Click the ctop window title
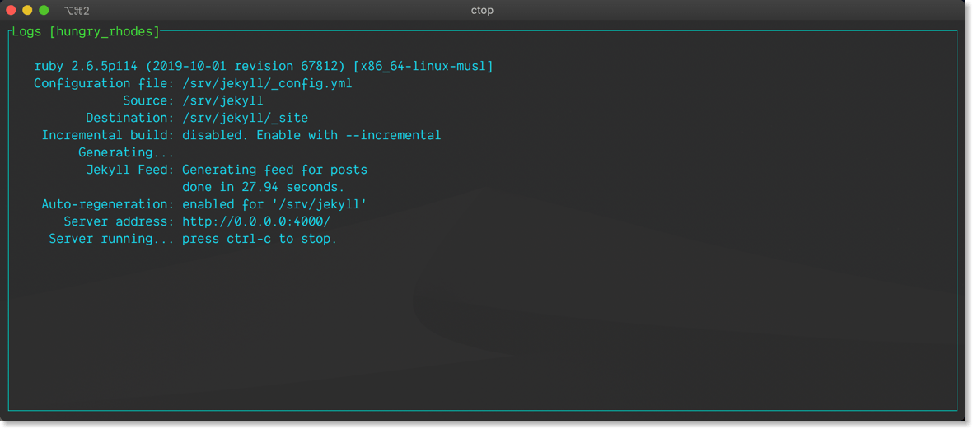Viewport: 973px width, 429px height. [x=482, y=11]
